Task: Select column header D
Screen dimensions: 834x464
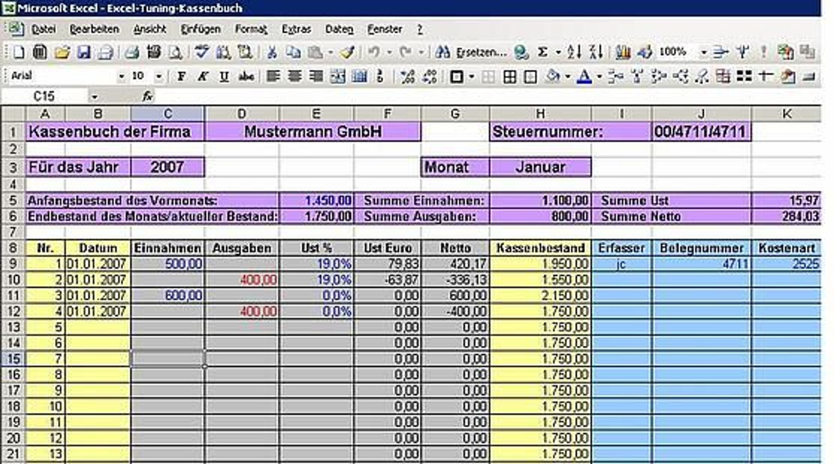Action: (242, 114)
